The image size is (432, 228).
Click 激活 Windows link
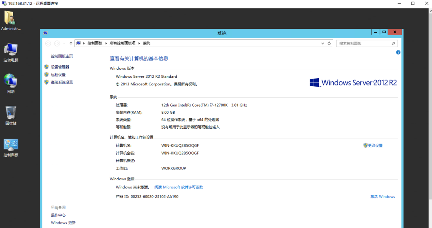[383, 196]
